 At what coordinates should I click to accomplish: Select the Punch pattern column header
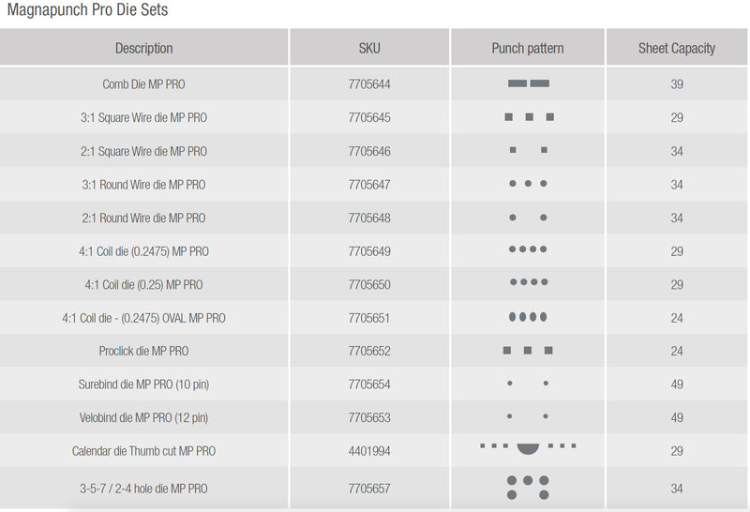click(528, 48)
